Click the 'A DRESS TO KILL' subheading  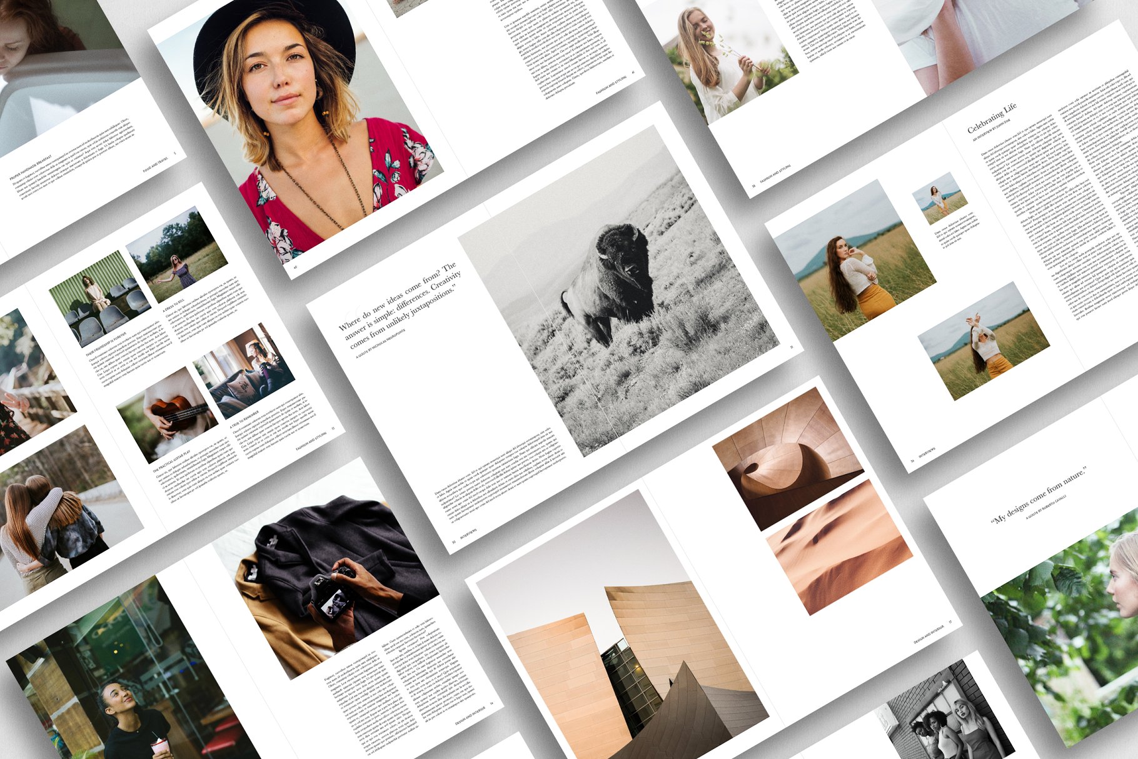click(173, 305)
